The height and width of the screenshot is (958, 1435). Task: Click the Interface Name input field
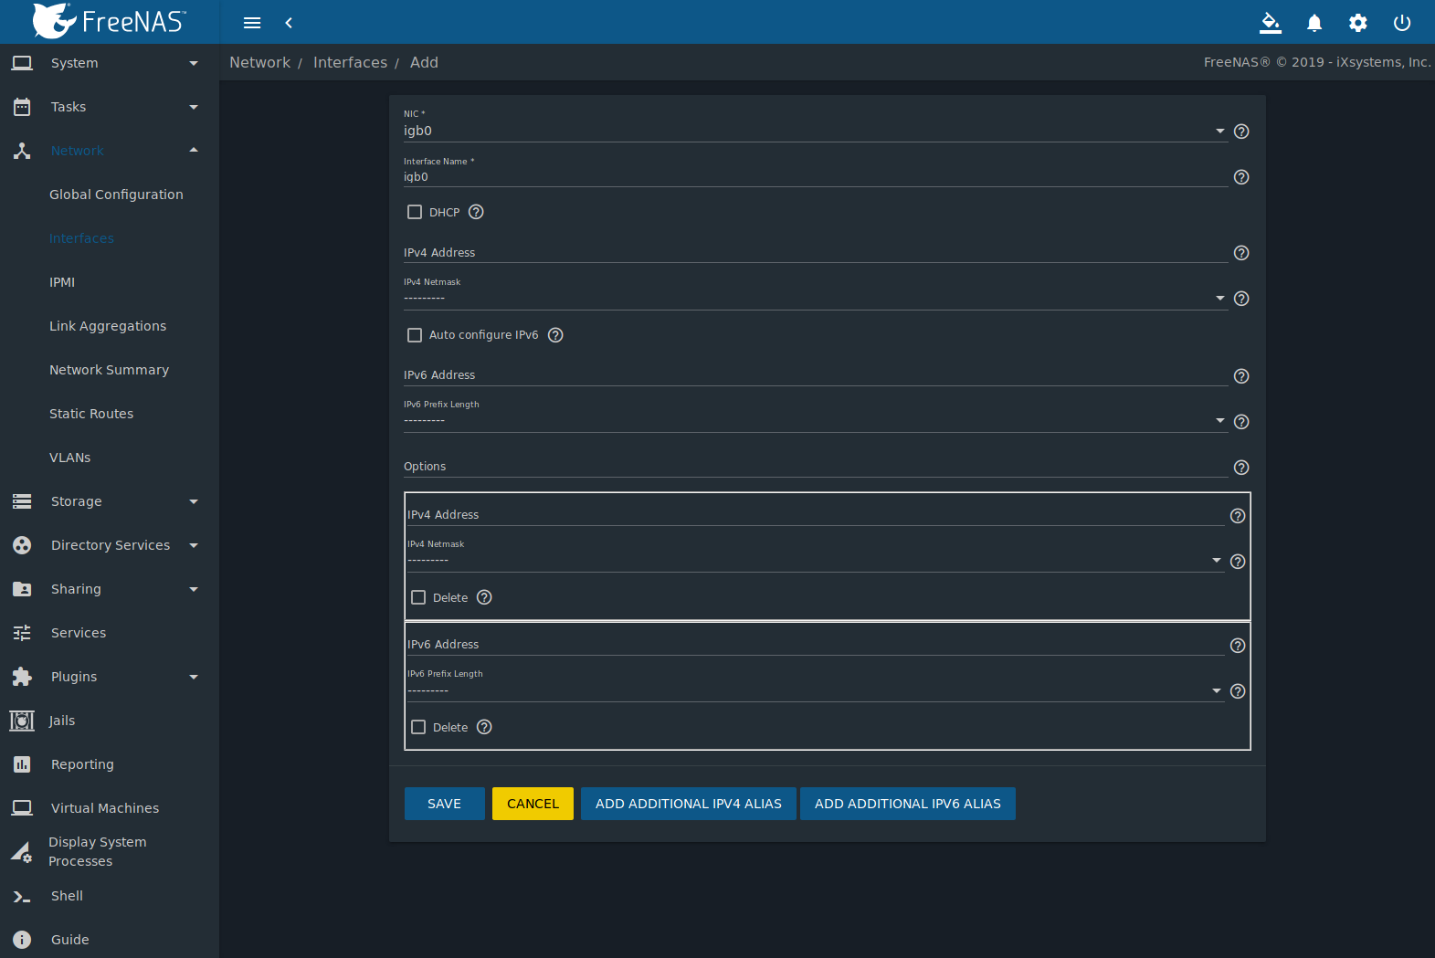click(816, 177)
